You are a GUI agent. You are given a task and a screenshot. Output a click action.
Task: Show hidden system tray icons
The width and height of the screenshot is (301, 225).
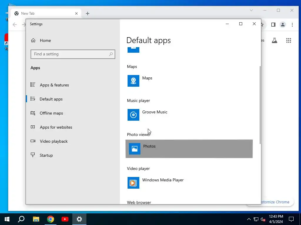249,219
